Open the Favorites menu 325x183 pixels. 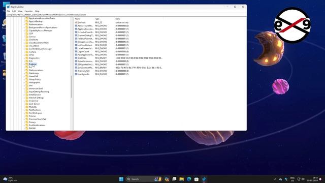coord(28,11)
